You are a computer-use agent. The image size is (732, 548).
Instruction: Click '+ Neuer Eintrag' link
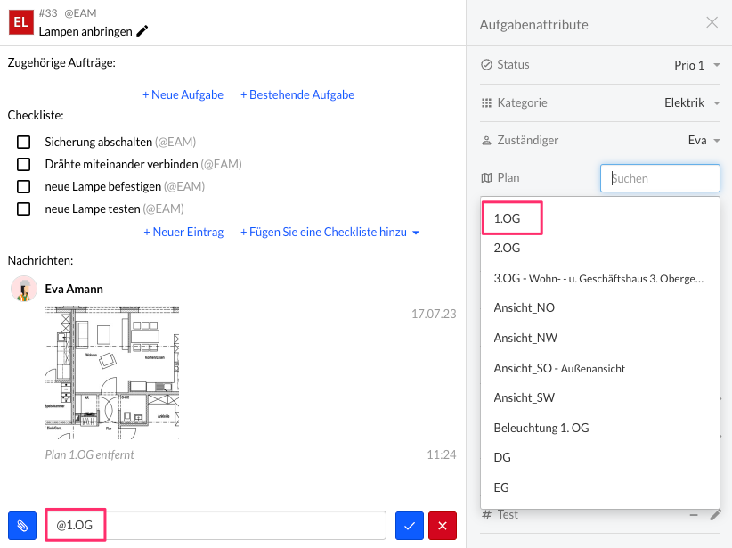(183, 232)
